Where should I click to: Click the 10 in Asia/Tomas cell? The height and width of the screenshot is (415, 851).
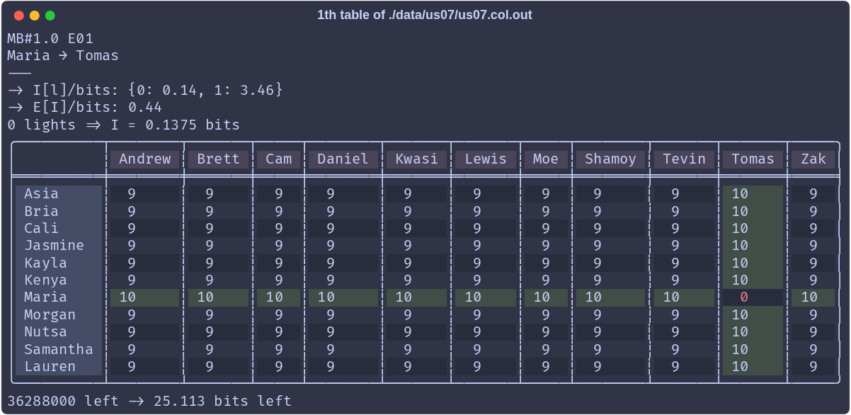coord(740,194)
